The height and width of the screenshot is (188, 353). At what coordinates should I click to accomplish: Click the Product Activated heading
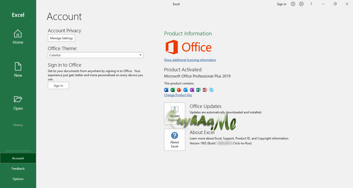[183, 70]
